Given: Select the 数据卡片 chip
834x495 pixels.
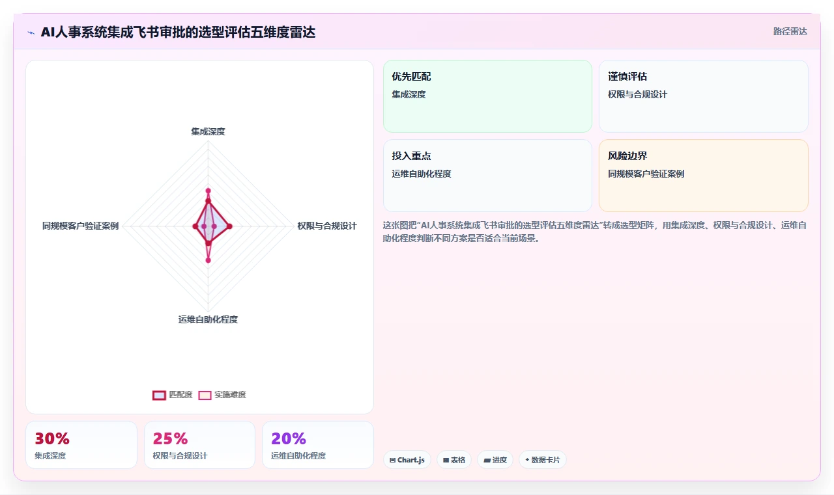Looking at the screenshot, I should (x=543, y=460).
